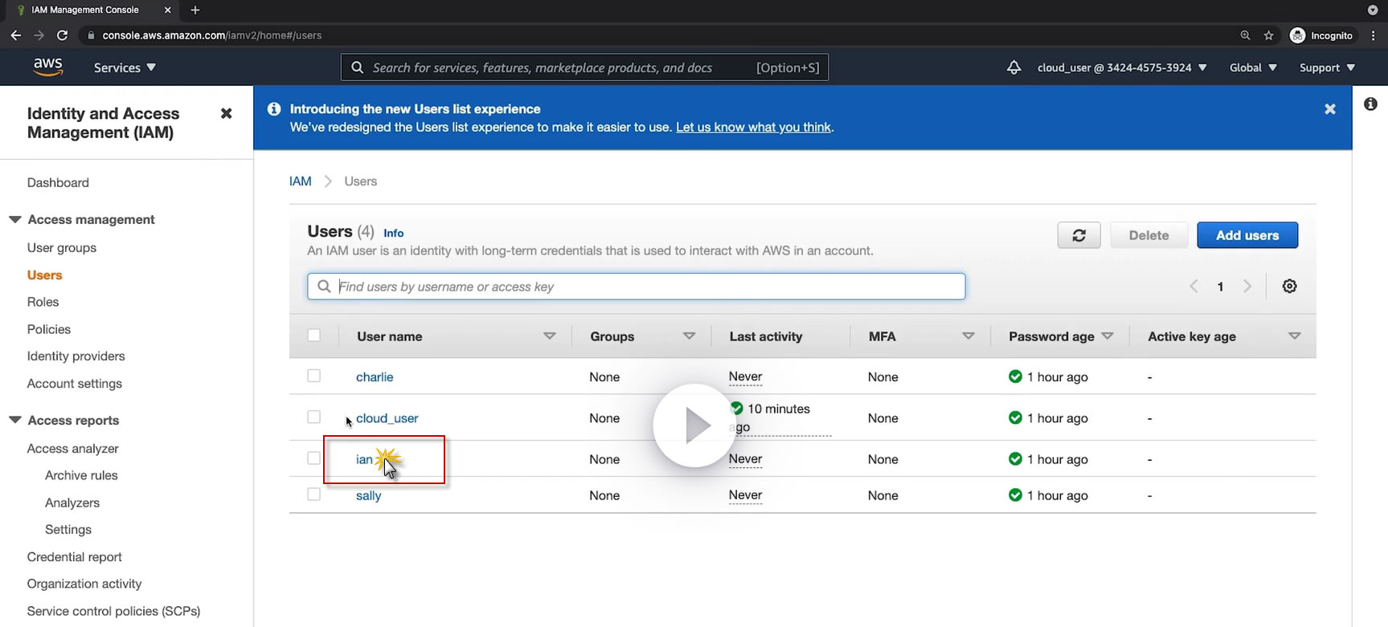The height and width of the screenshot is (627, 1388).
Task: Tick the checkbox for user charlie
Action: 314,377
